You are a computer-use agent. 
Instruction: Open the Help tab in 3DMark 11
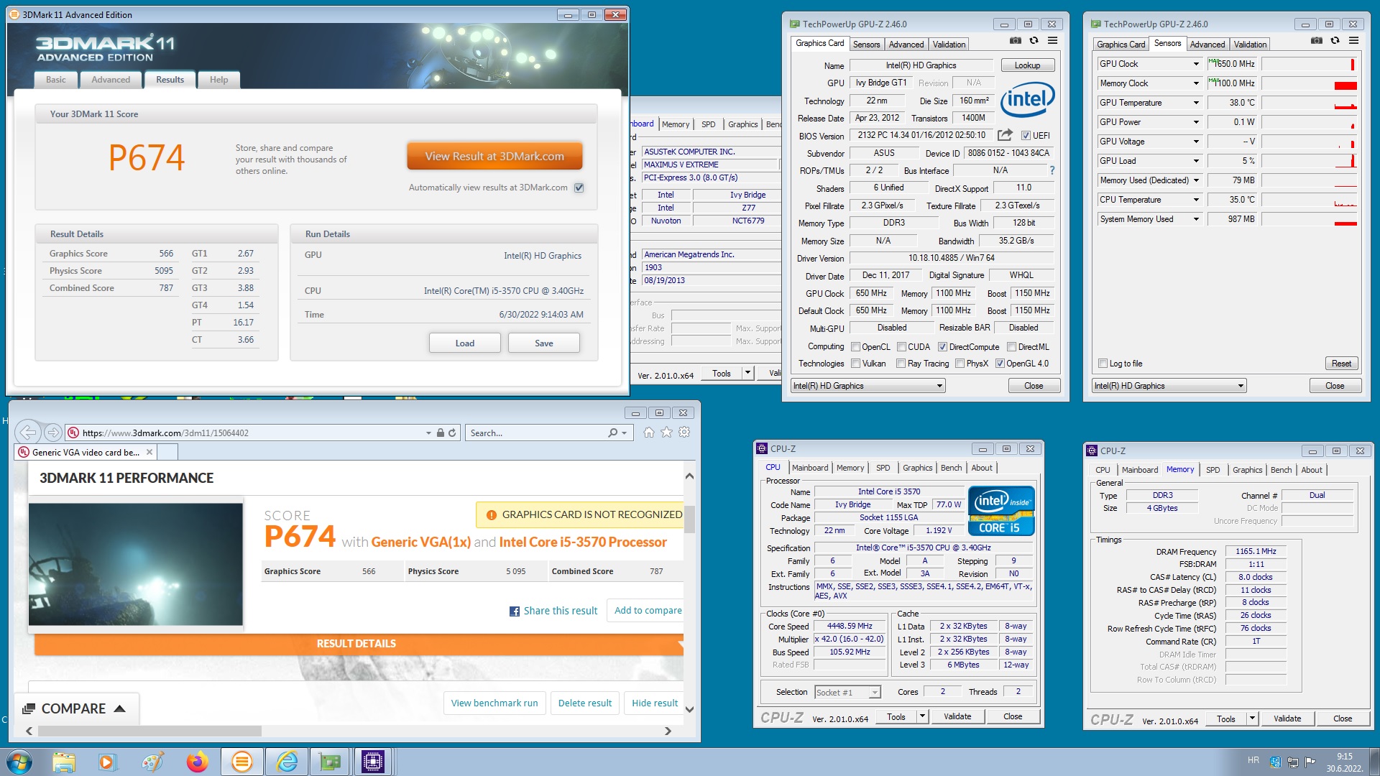pos(218,80)
